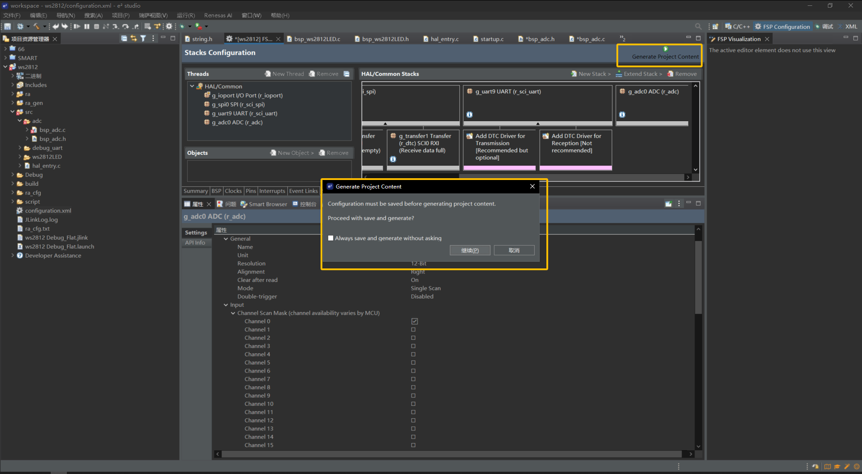Click Extend Stack in HAL/Common Stacks
Viewport: 862px width, 474px height.
[639, 74]
